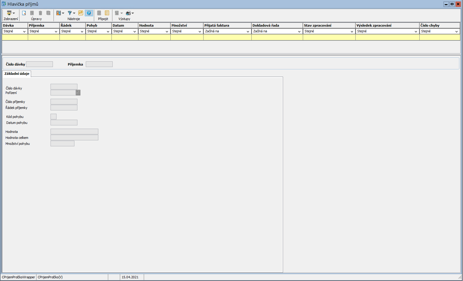463x281 pixels.
Task: Click the Kód pohybu small box
Action: pos(54,117)
